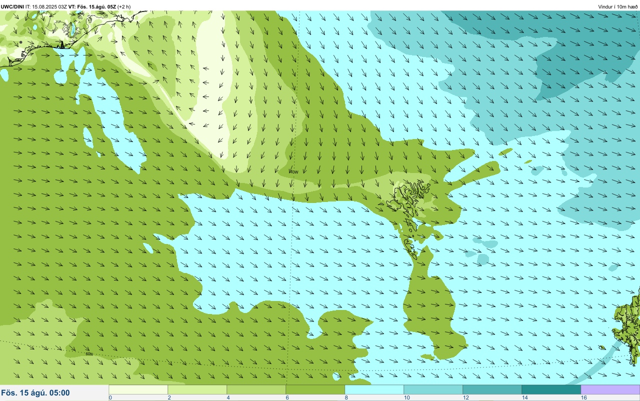Click the 'UWC/DINI' model label
640x401 pixels.
point(12,6)
